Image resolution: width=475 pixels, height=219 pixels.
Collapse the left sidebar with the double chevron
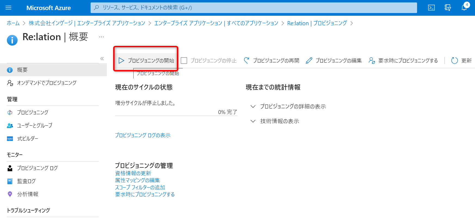click(x=102, y=59)
